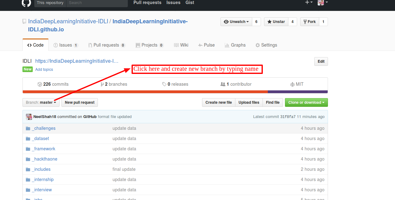Click the folder icon for _hackthaone
The image size is (395, 200).
pos(28,159)
